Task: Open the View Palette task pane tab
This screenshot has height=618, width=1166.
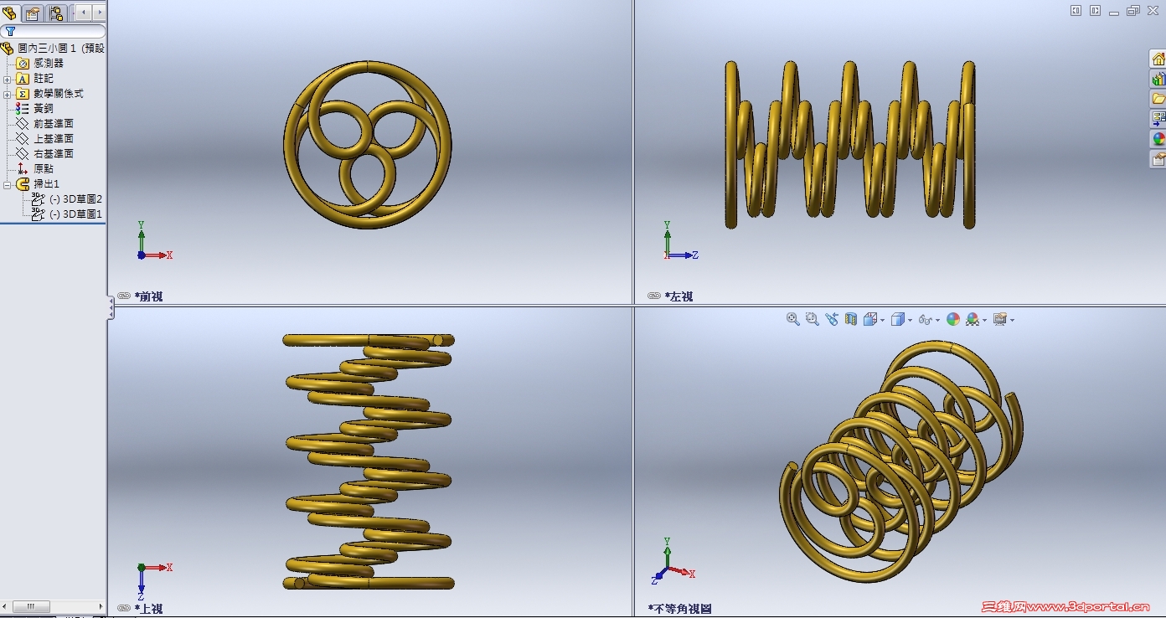Action: tap(1158, 119)
